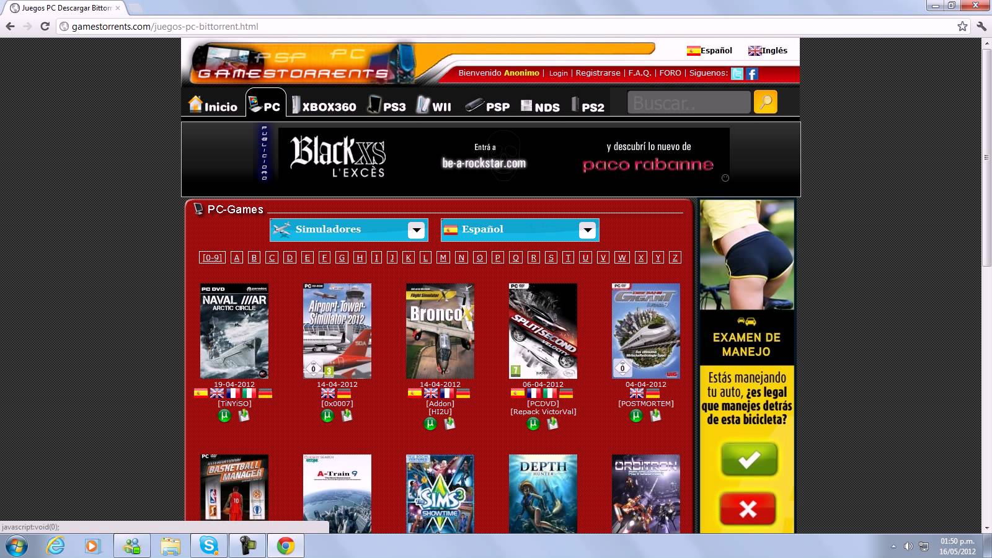
Task: Open Split Second game cover
Action: pyautogui.click(x=543, y=331)
